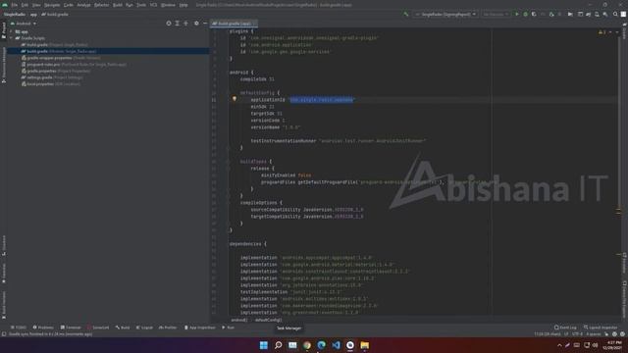Screen dimensions: 628x353
Task: Open the Problems tool window
Action: click(43, 328)
